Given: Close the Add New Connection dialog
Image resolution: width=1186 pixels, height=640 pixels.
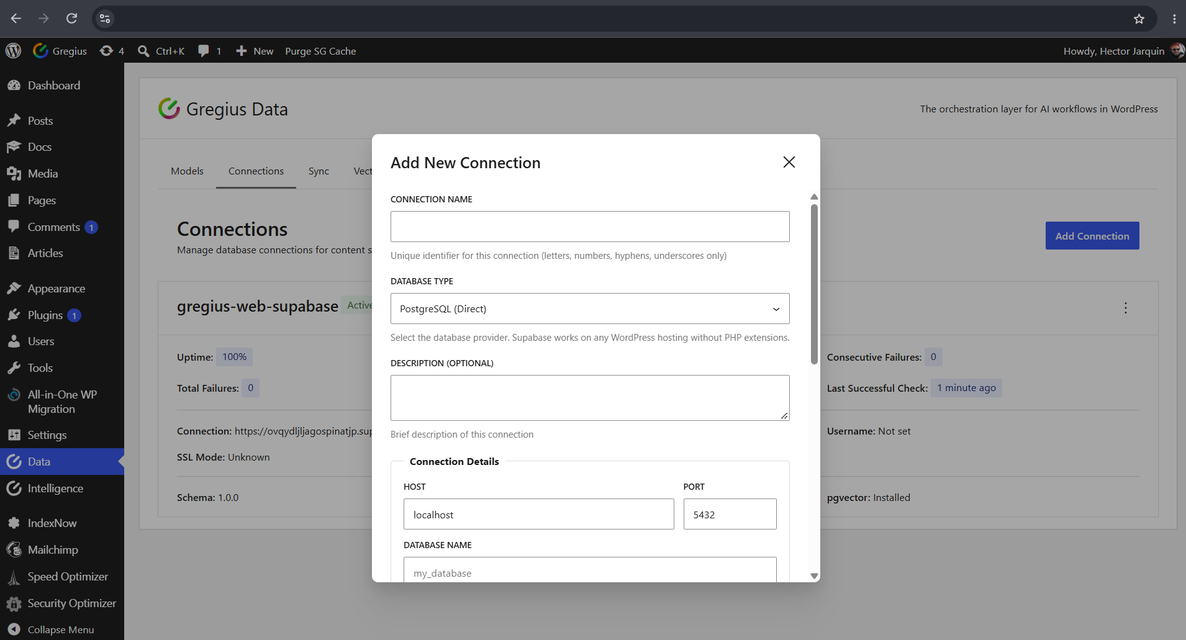Looking at the screenshot, I should click(789, 162).
